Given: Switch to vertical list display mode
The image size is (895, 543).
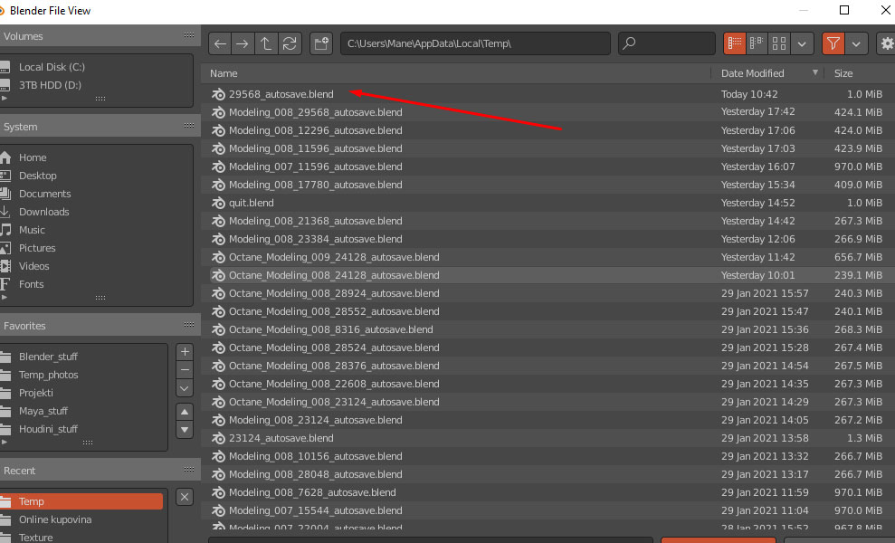Looking at the screenshot, I should coord(735,43).
